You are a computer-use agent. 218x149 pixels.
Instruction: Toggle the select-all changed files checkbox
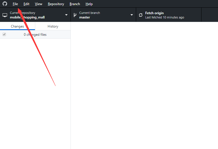point(4,34)
